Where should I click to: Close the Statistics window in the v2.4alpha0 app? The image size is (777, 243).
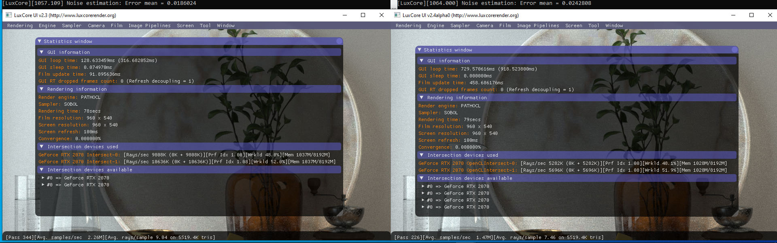(x=734, y=50)
